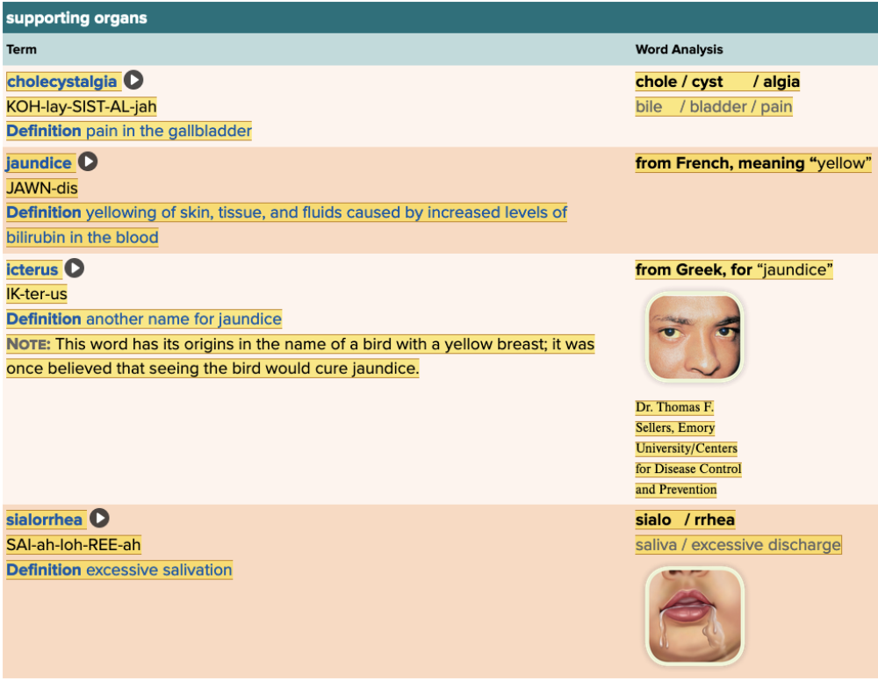Click the icterus audio play icon
The height and width of the screenshot is (681, 878).
(x=75, y=269)
